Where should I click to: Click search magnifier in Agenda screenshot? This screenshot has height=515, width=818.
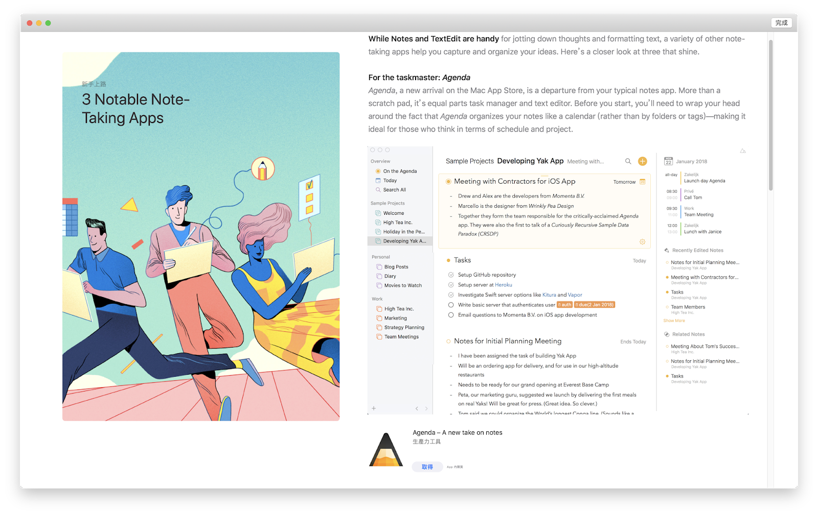(628, 161)
